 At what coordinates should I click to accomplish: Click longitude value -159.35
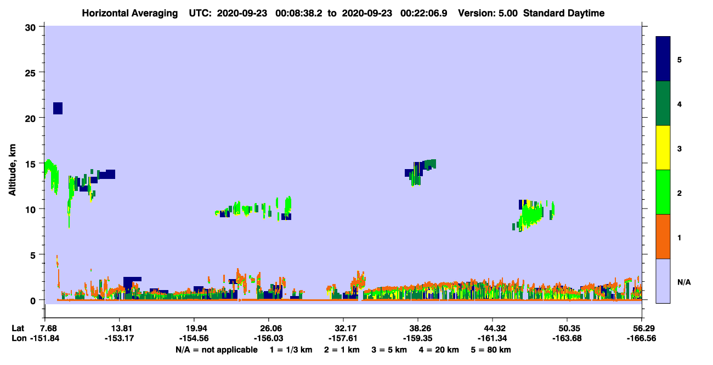[418, 338]
